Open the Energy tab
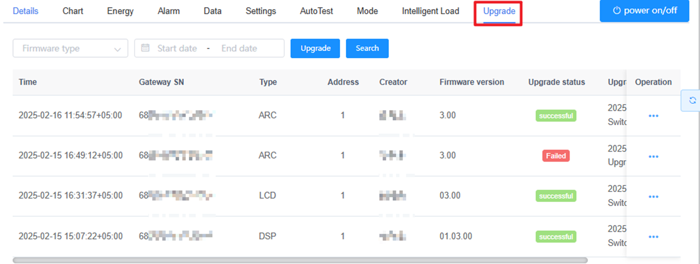 120,11
